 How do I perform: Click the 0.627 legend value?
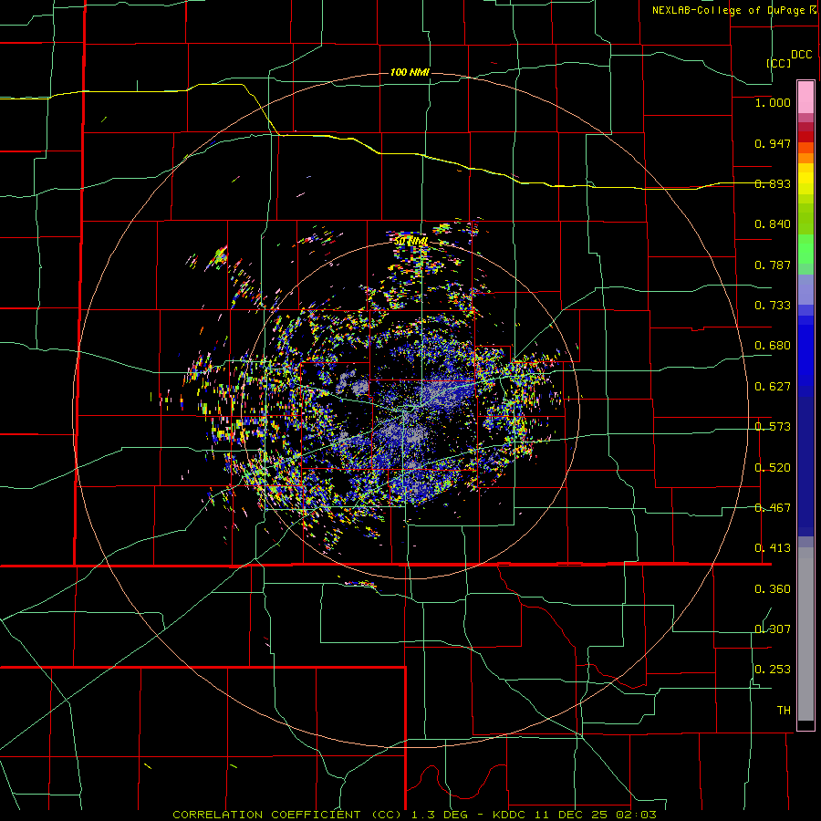click(x=773, y=387)
